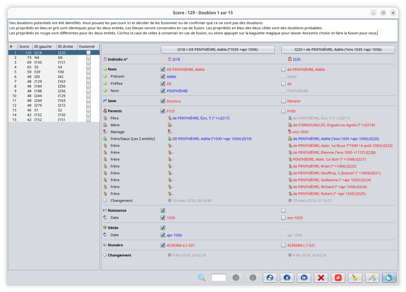Image resolution: width=406 pixels, height=292 pixels.
Task: Open the I220 individual link
Action: pos(297,59)
